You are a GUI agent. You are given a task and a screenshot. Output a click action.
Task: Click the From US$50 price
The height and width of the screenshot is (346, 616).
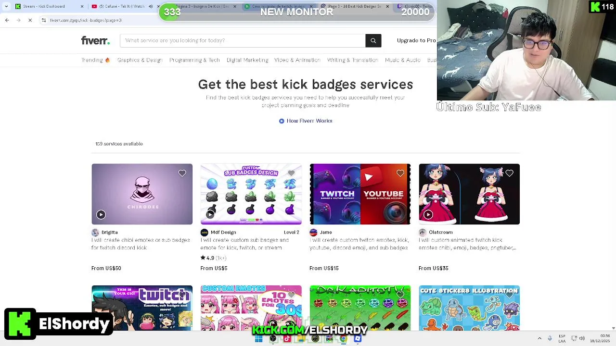tap(106, 268)
